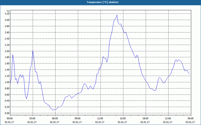Select the 1,00 y-axis label
Screen dimensions: 201x125
[7, 82]
